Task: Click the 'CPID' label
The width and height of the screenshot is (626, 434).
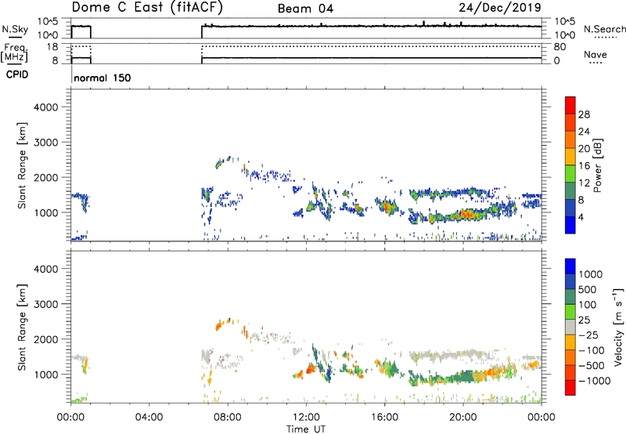Action: pyautogui.click(x=17, y=74)
